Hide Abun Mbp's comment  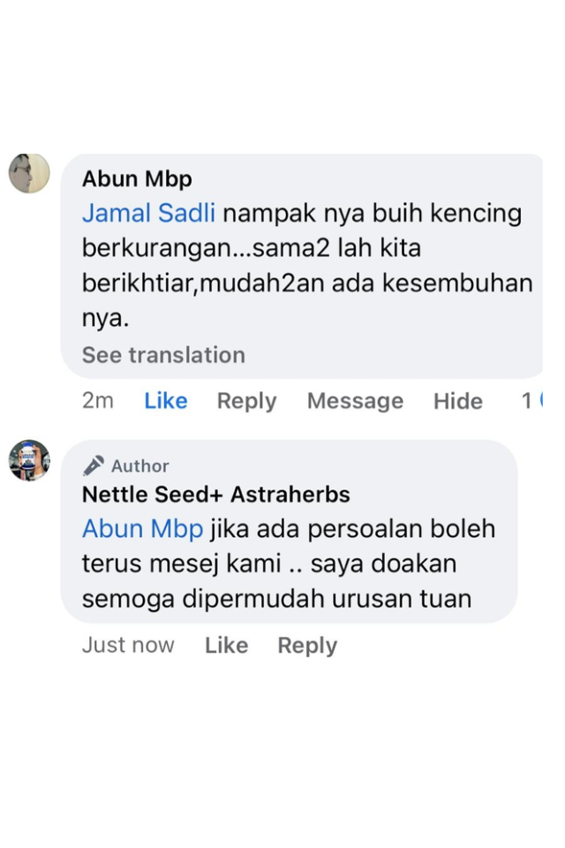point(457,400)
